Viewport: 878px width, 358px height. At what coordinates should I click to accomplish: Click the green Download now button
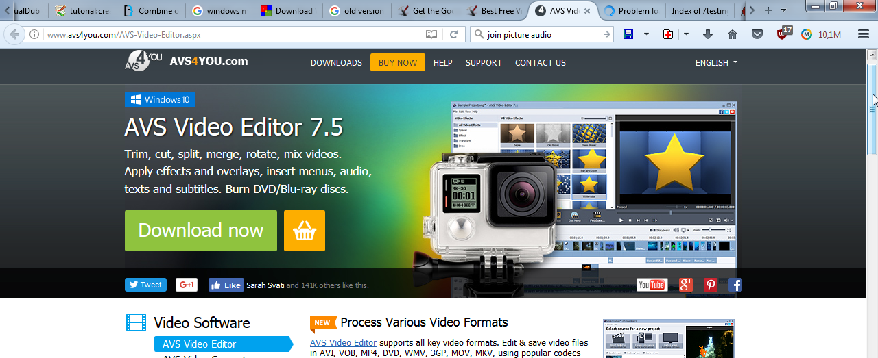pyautogui.click(x=201, y=231)
